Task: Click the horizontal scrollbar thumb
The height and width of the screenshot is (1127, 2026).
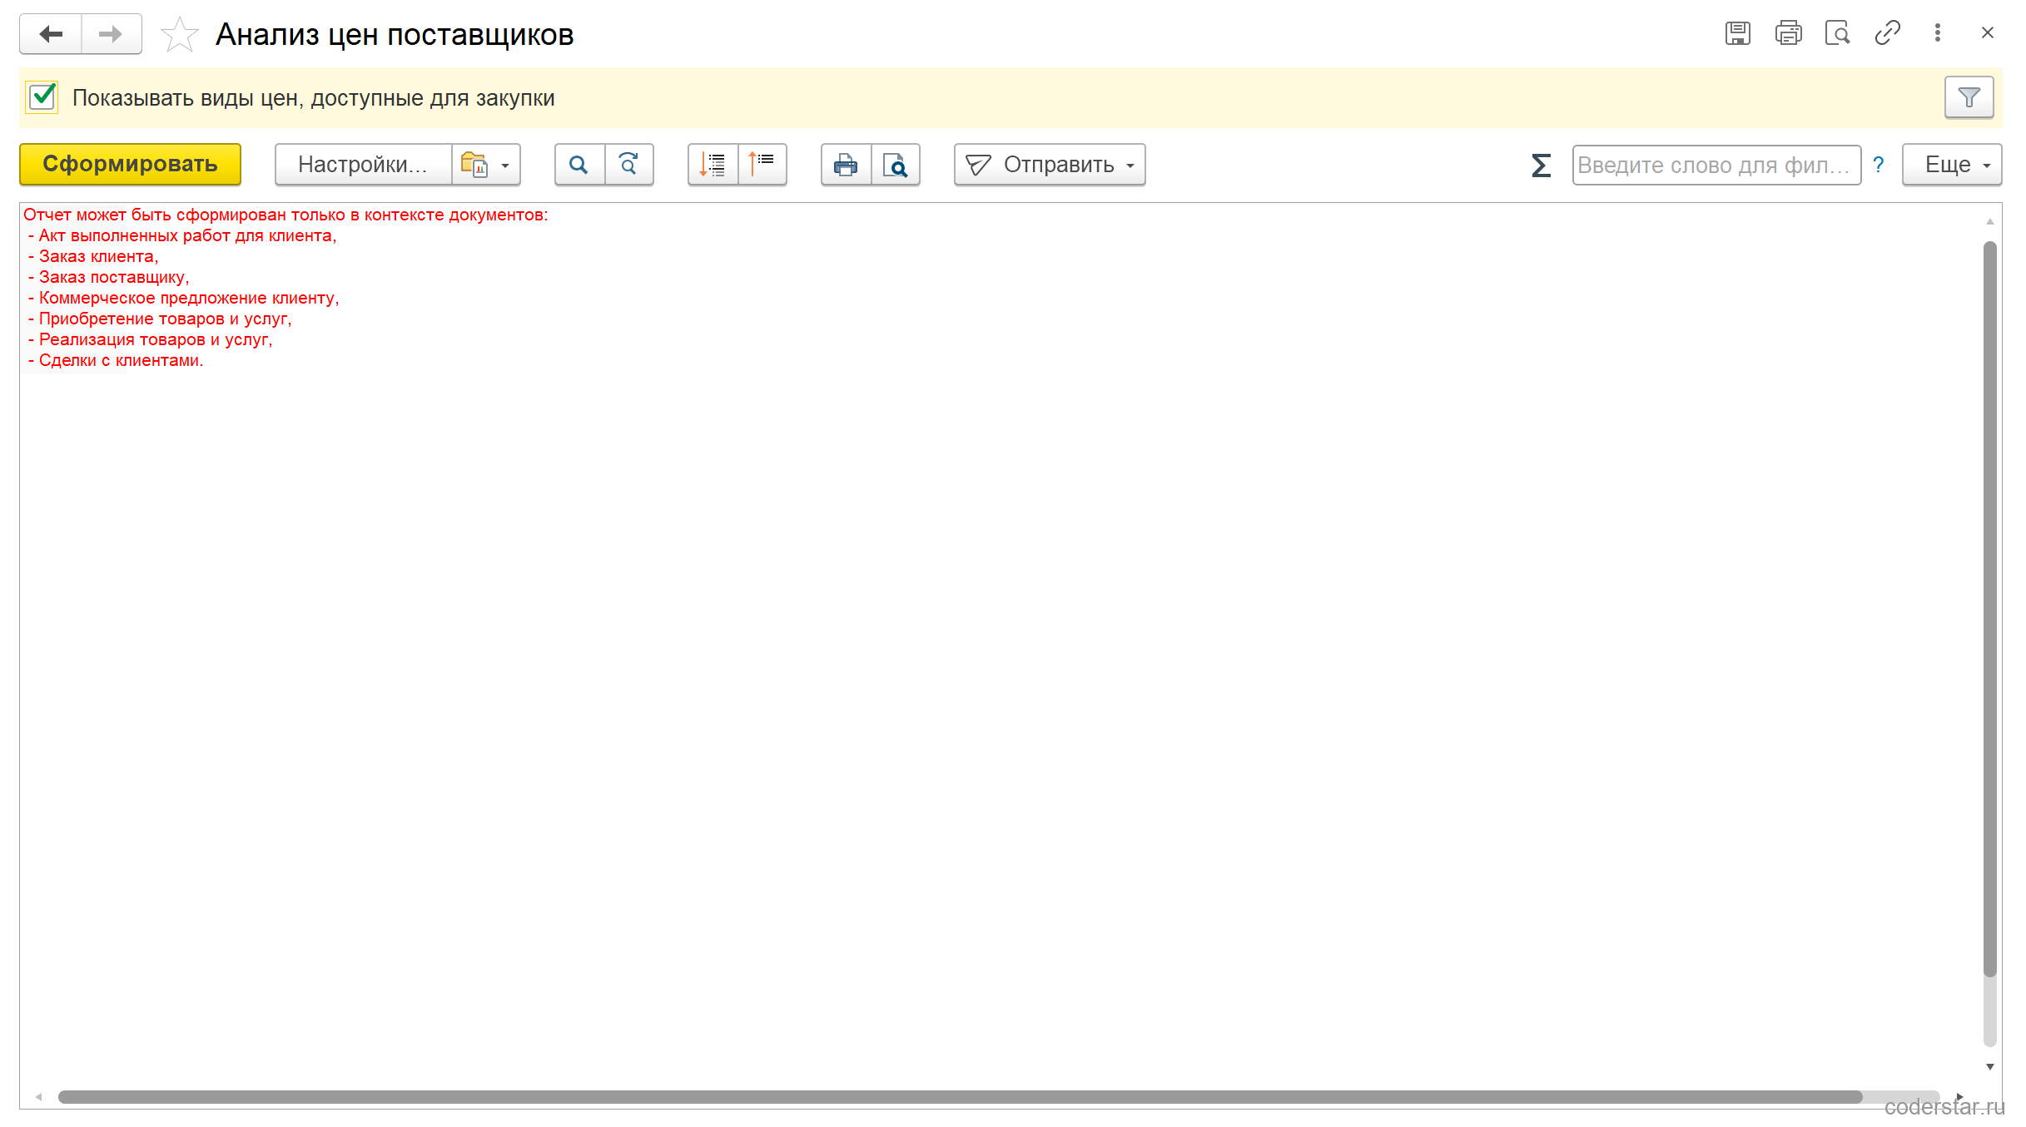Action: tap(960, 1097)
